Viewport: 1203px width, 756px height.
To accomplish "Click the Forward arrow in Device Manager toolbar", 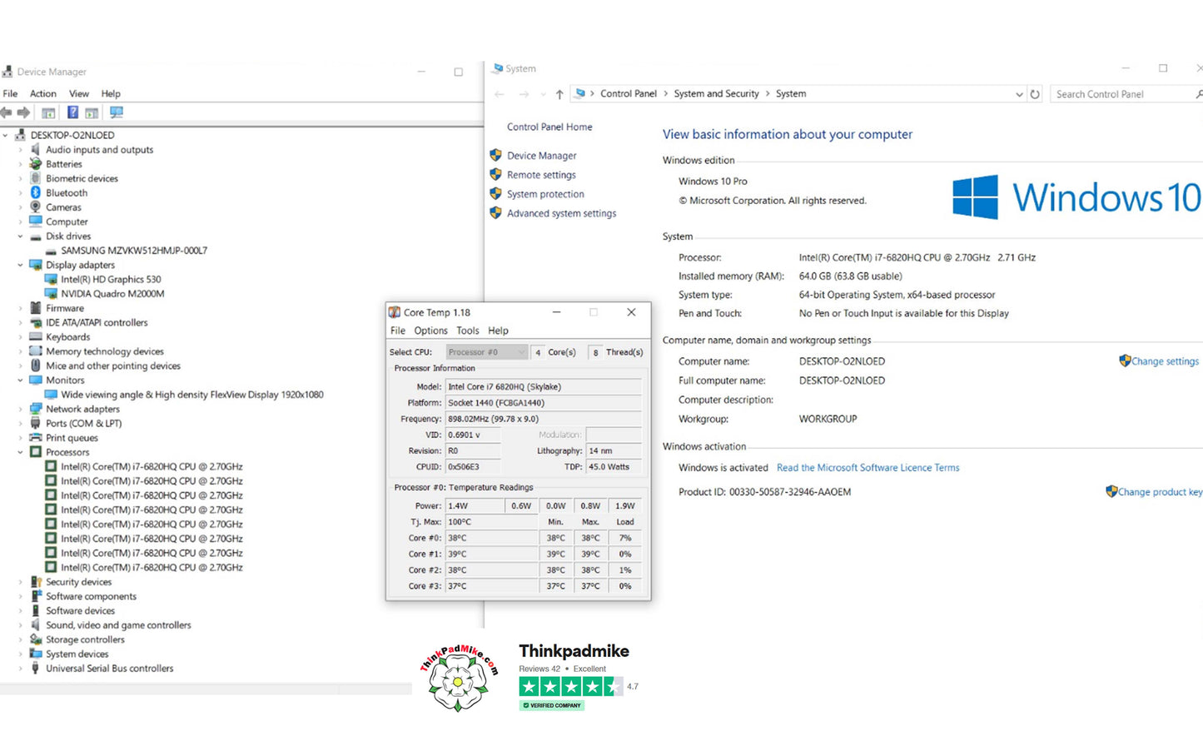I will pos(23,112).
